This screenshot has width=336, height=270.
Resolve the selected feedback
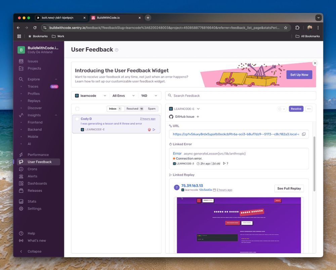pyautogui.click(x=296, y=109)
